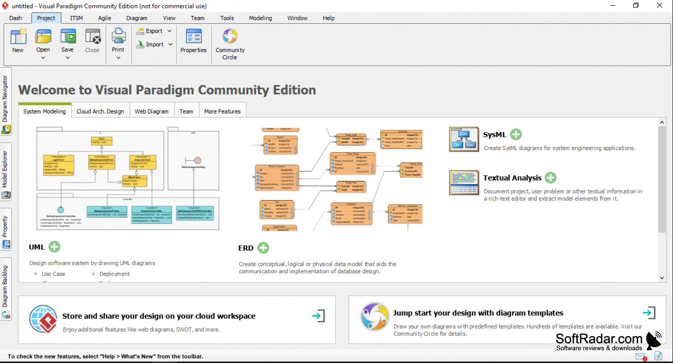Click 'Store and share your design' banner
The height and width of the screenshot is (363, 673).
177,320
